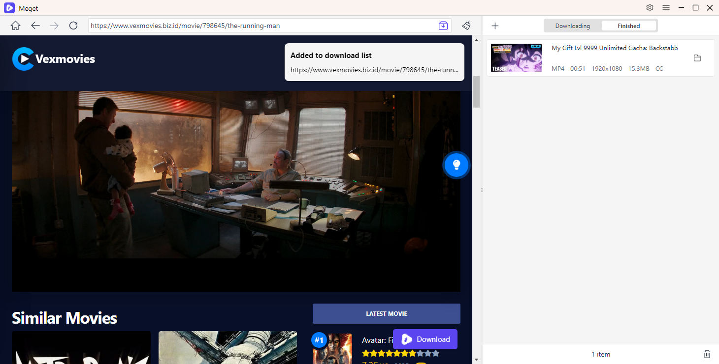This screenshot has height=364, width=719.
Task: Open the My Gift Lvl 9999 video thumbnail
Action: pos(516,58)
